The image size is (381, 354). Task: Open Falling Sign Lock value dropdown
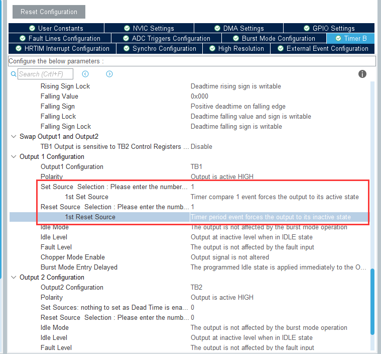coord(236,126)
